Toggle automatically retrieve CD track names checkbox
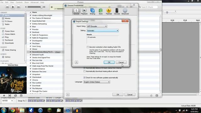Viewport: 201px width, 113px height. tap(84, 68)
